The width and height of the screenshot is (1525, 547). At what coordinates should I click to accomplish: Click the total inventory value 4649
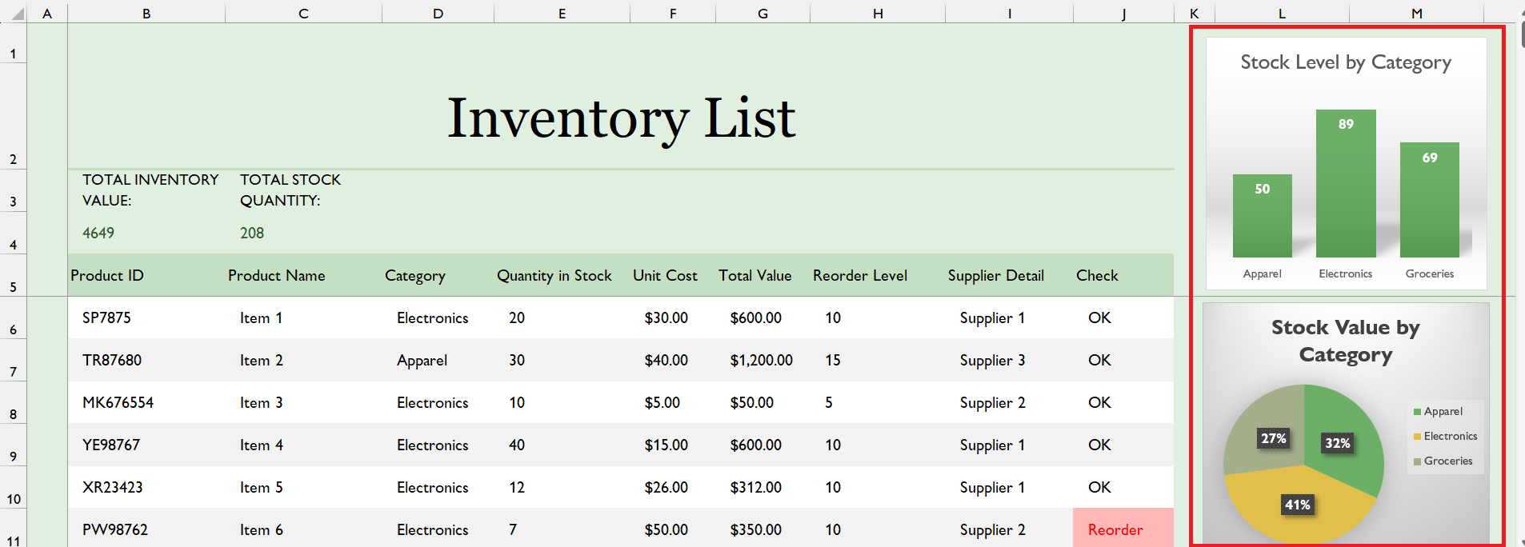pyautogui.click(x=98, y=233)
